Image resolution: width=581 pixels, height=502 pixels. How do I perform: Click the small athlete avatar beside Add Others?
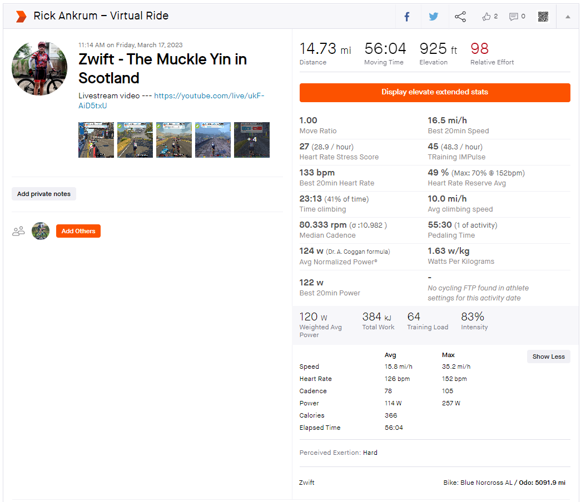pyautogui.click(x=41, y=231)
